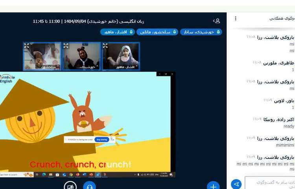Click the Wormhole English logo in video

point(7,79)
